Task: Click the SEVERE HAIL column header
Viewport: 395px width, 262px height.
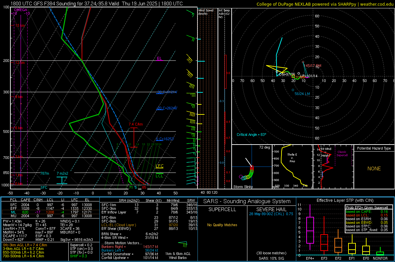Action: (x=271, y=209)
